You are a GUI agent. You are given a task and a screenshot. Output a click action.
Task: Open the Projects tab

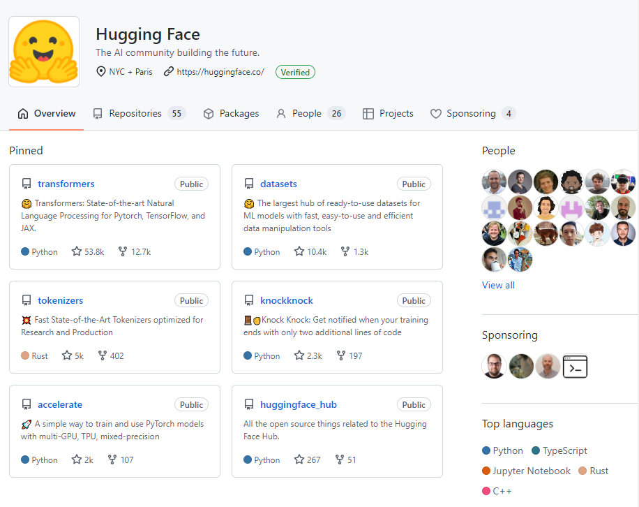[388, 113]
